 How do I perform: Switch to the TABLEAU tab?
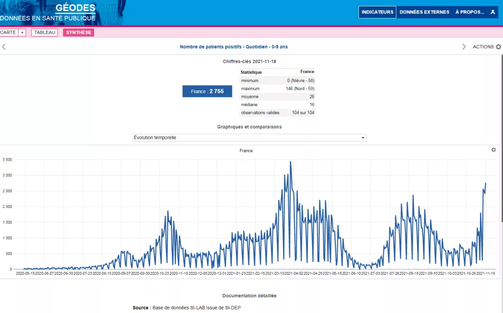[x=45, y=33]
